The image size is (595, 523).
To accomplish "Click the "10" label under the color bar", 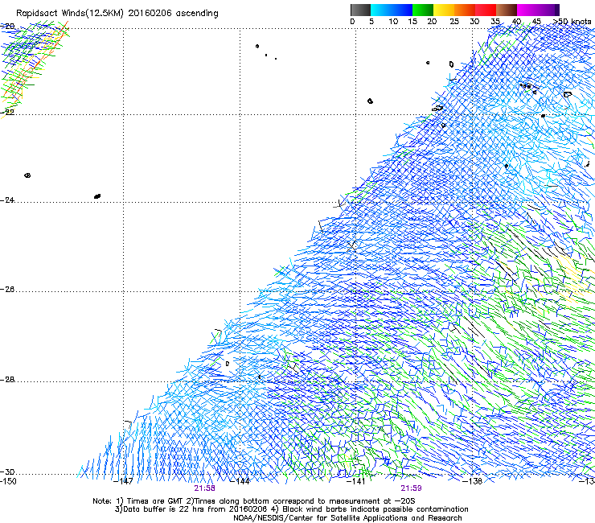I will [x=393, y=22].
